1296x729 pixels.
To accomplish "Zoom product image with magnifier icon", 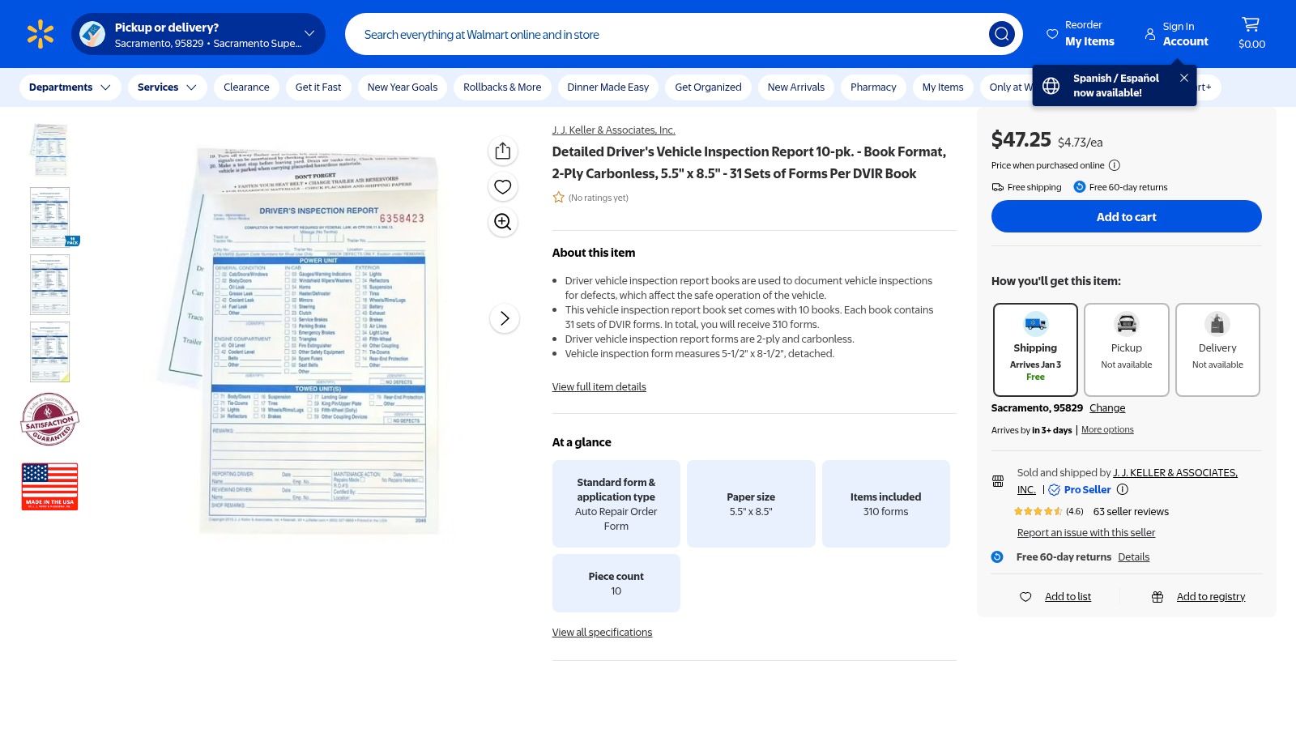I will 503,222.
